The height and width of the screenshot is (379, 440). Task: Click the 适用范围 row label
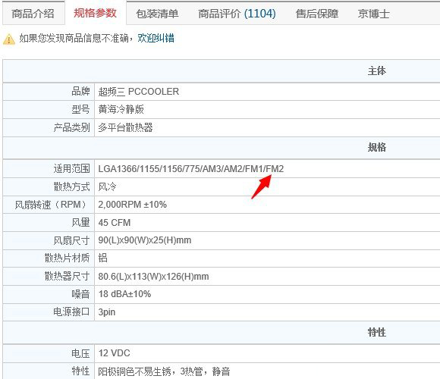coord(72,169)
